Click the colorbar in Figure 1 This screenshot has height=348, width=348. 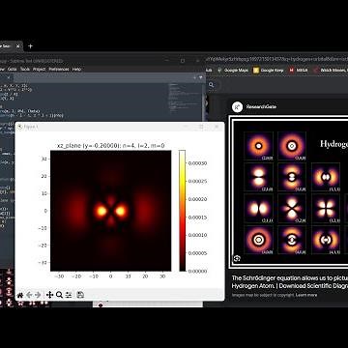click(183, 211)
